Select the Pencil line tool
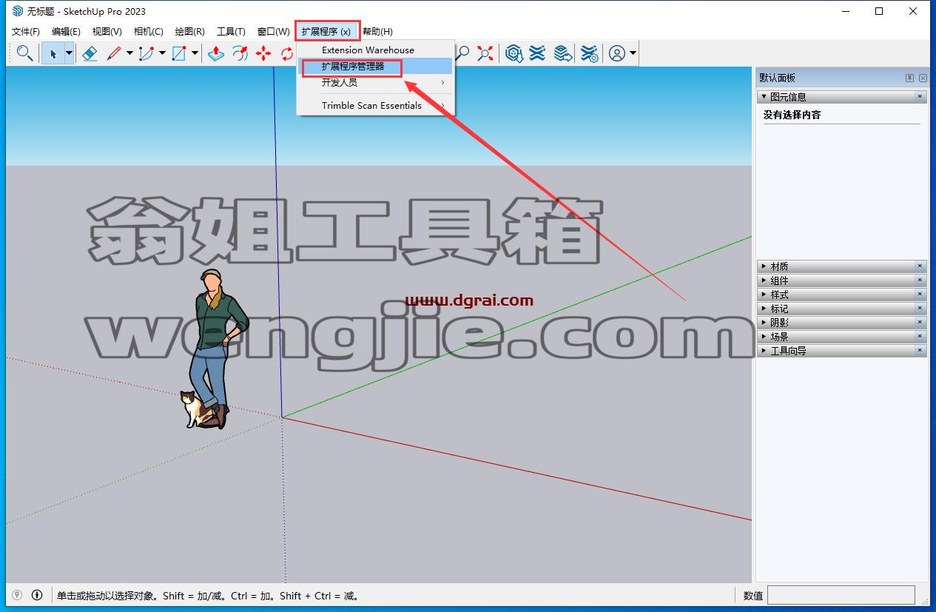The image size is (936, 612). pyautogui.click(x=114, y=53)
